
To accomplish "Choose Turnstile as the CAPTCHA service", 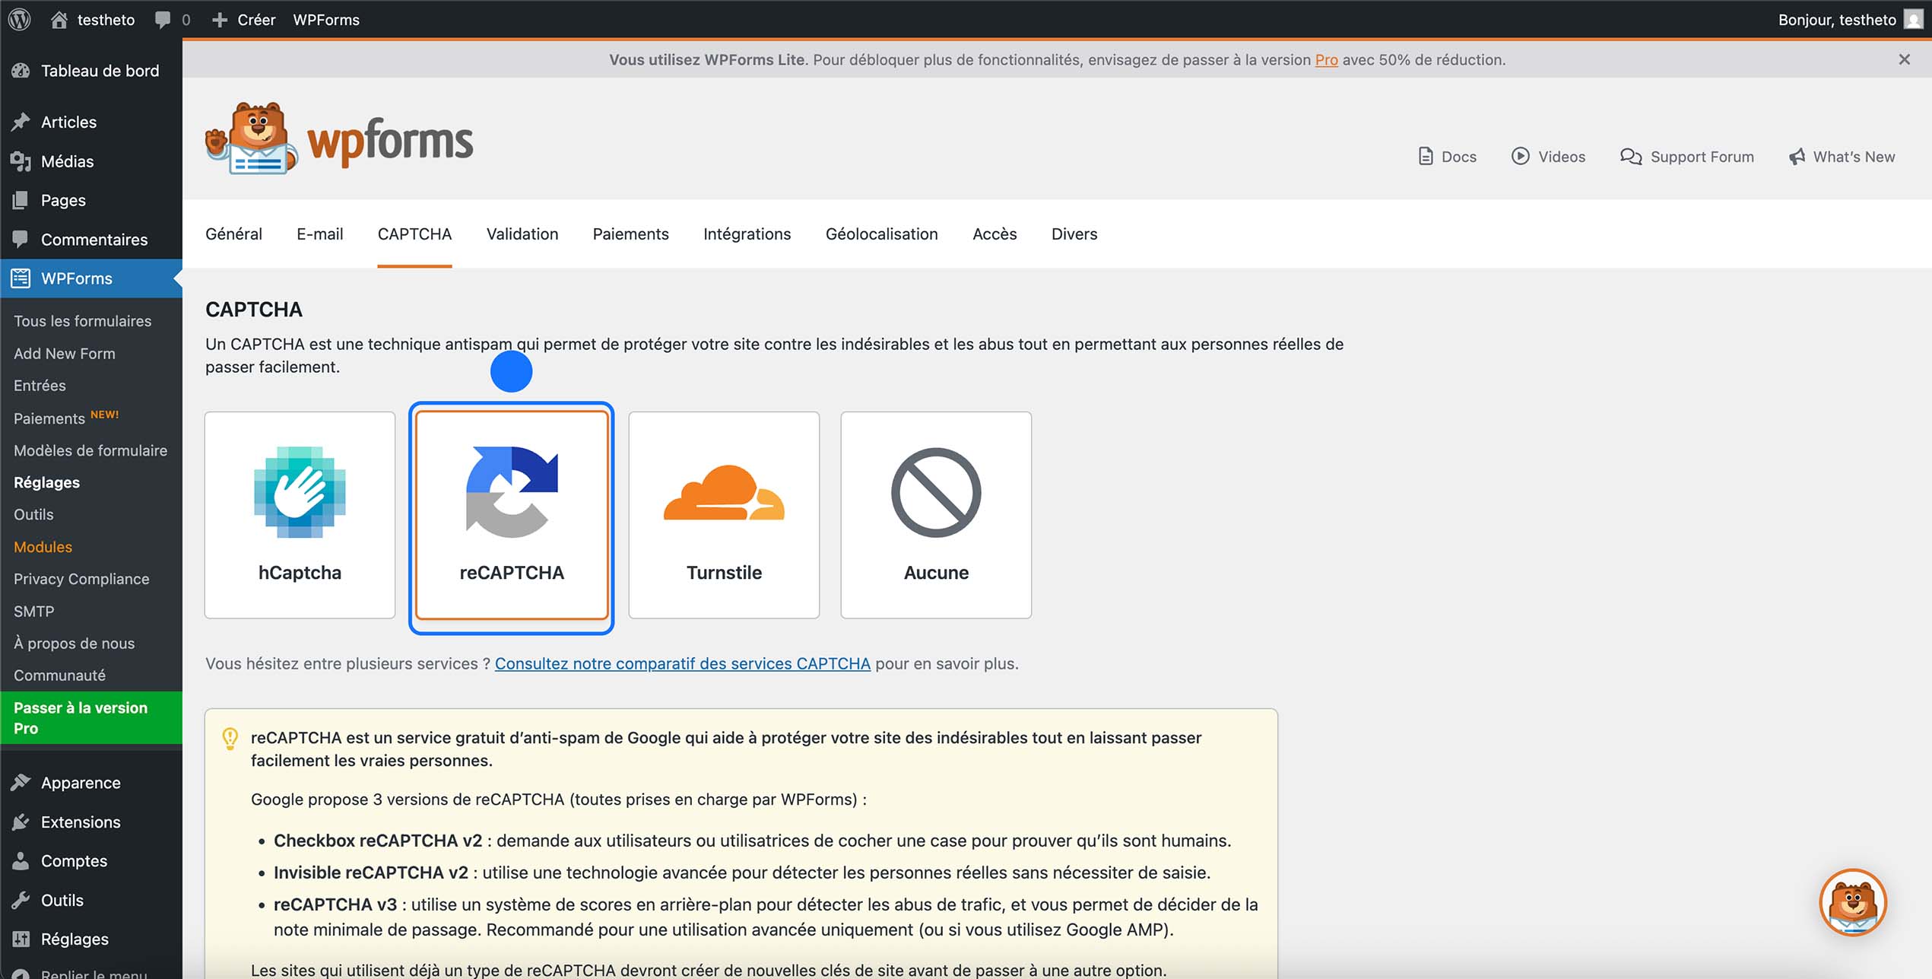I will click(723, 515).
